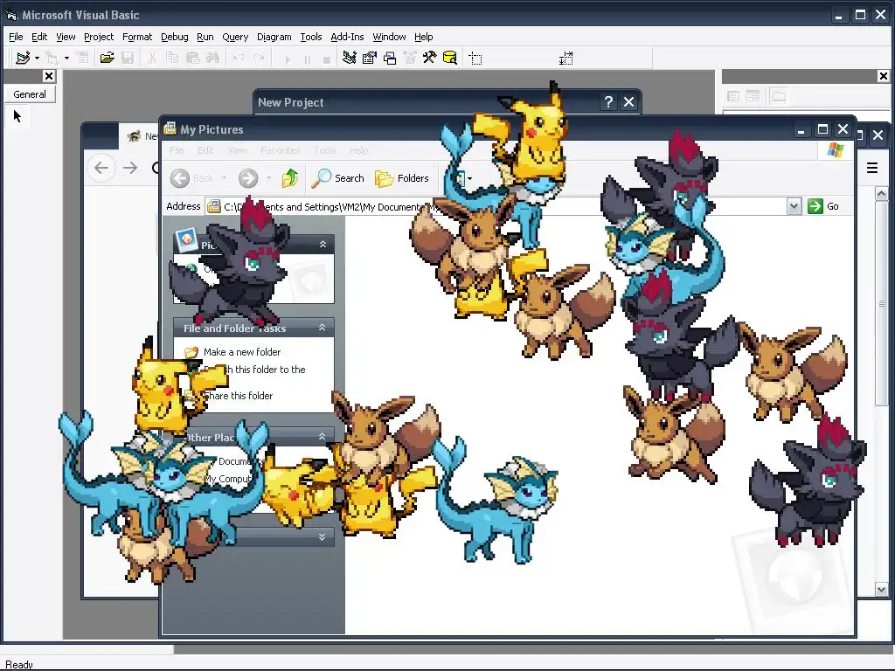Open the Data View Window icon
895x671 pixels.
pyautogui.click(x=450, y=58)
